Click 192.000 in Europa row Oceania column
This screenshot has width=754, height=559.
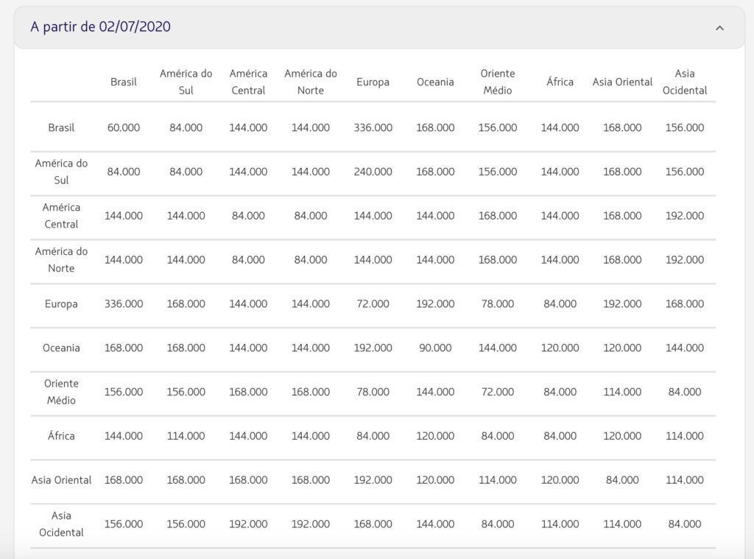tap(435, 303)
